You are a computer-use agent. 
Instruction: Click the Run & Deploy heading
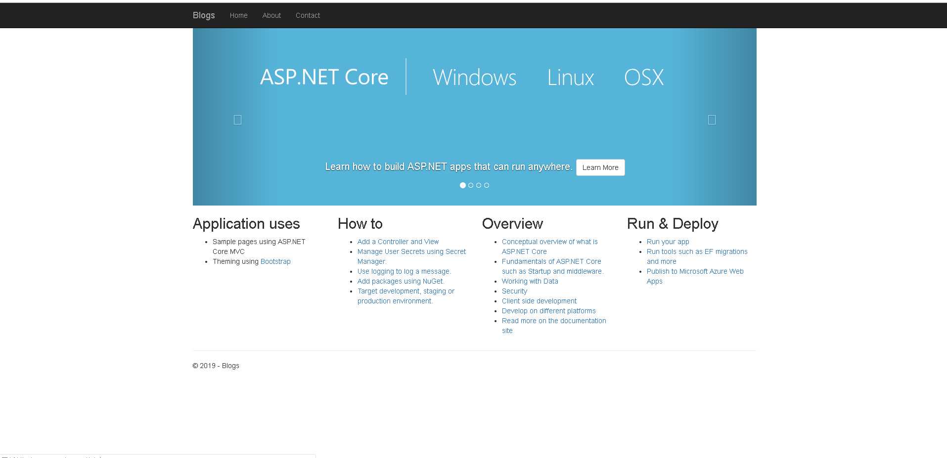click(x=673, y=224)
